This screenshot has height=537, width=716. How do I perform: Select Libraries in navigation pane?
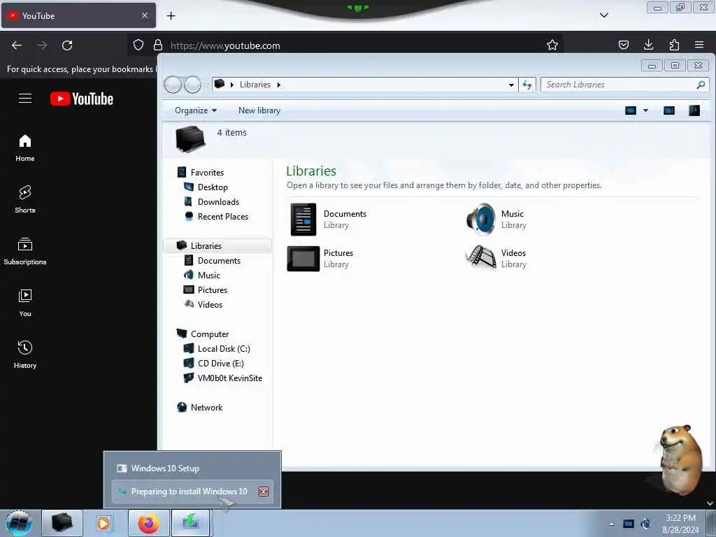coord(217,245)
